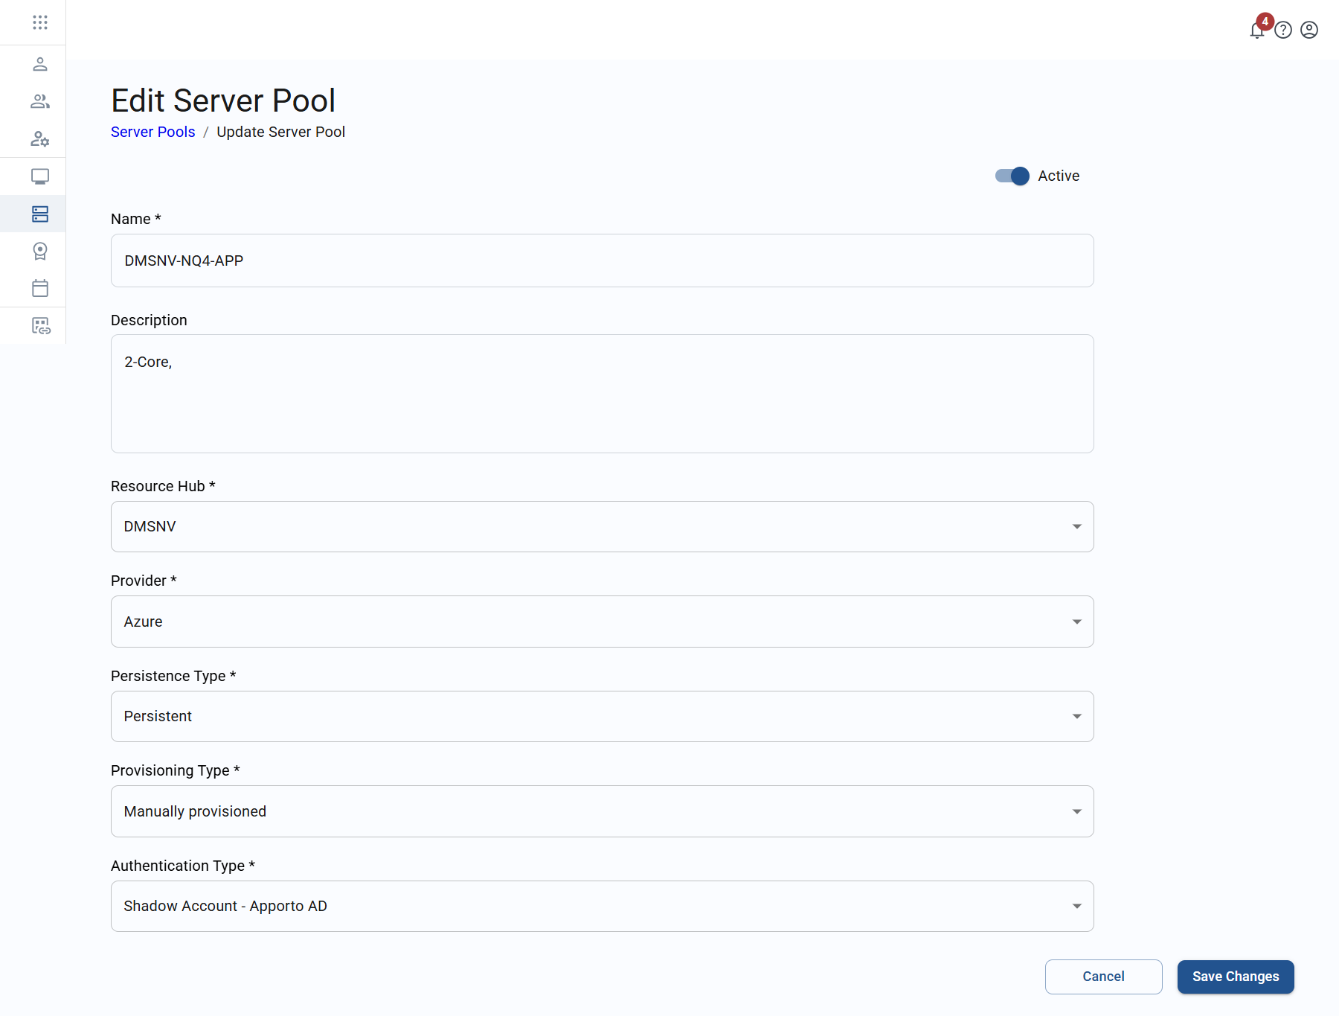Open the Persistence Type dropdown
Image resolution: width=1339 pixels, height=1016 pixels.
pyautogui.click(x=1076, y=716)
